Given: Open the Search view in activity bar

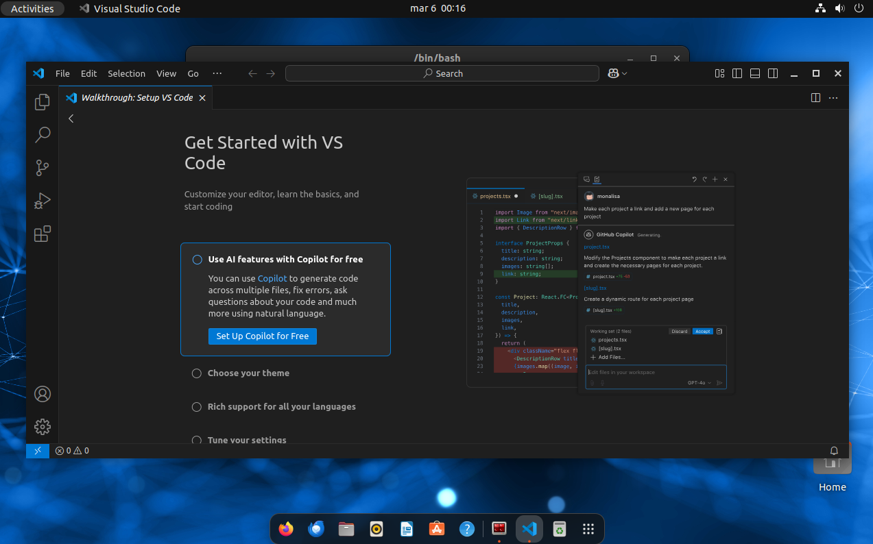Looking at the screenshot, I should (43, 134).
